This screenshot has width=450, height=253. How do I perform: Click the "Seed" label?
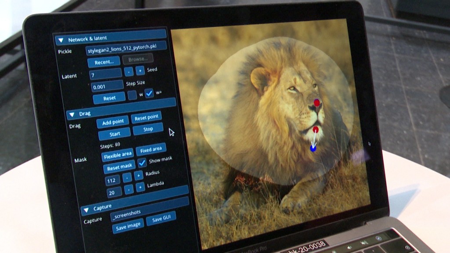tap(152, 69)
